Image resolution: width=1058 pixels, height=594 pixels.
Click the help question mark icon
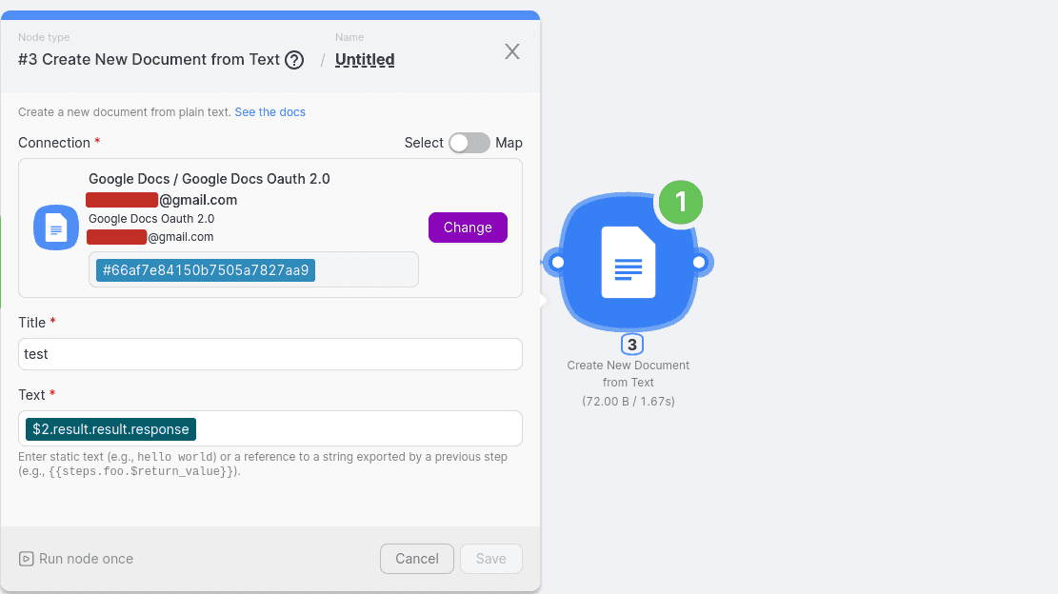pos(294,60)
